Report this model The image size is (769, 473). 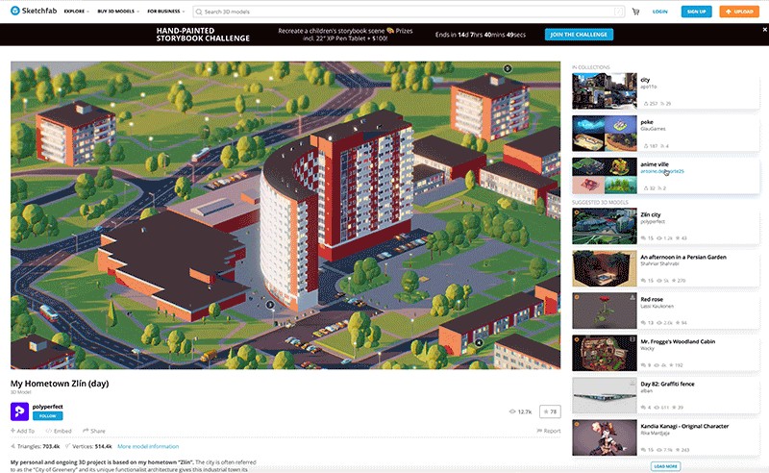click(x=549, y=431)
